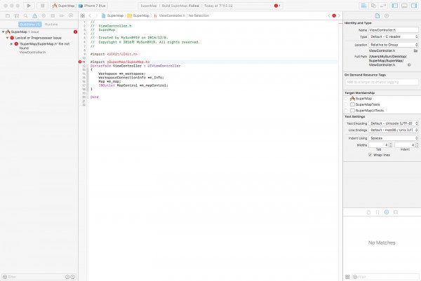Viewport: 421px width, 281px height.
Task: Open the Breakpoint navigator
Action: (62, 16)
